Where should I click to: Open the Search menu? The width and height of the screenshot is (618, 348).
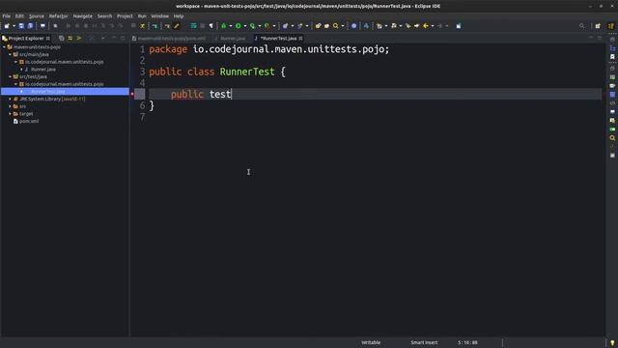tap(104, 16)
